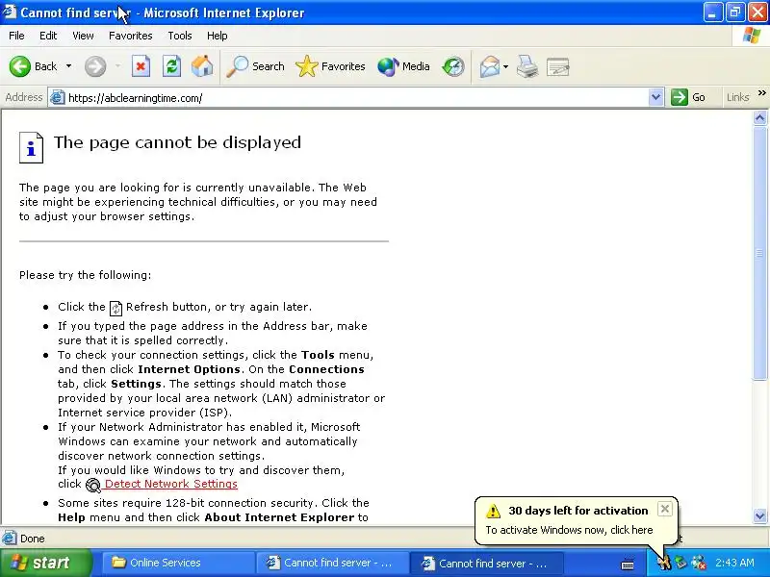Click the disconnected network tray icon
Viewport: 770px width, 577px height.
coord(699,563)
